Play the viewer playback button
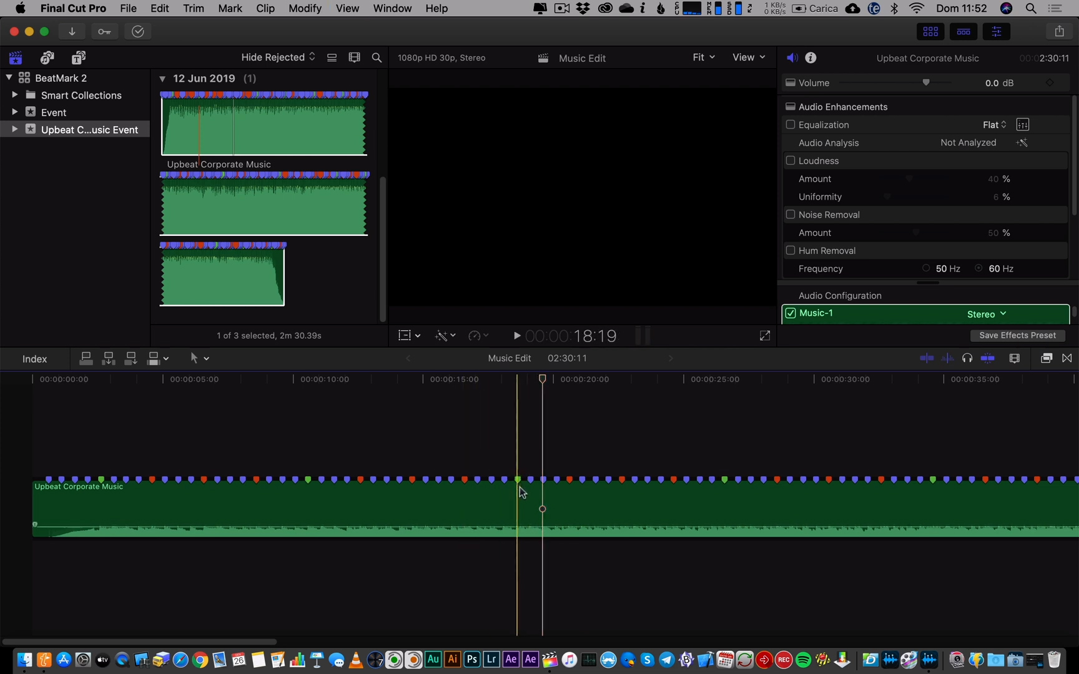Image resolution: width=1079 pixels, height=674 pixels. point(516,336)
